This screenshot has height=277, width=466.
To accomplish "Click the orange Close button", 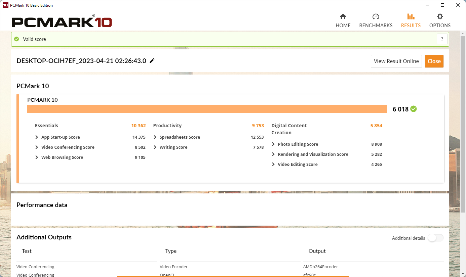I will (x=434, y=61).
